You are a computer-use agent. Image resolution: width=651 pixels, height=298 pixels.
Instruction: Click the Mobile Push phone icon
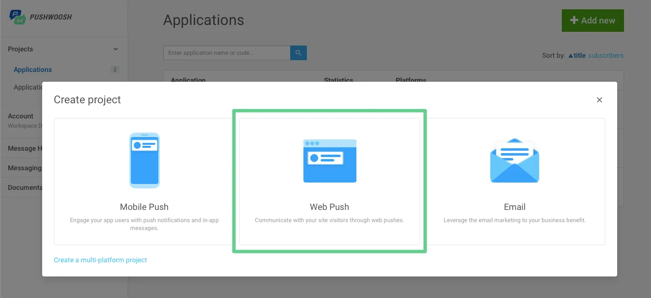[144, 160]
